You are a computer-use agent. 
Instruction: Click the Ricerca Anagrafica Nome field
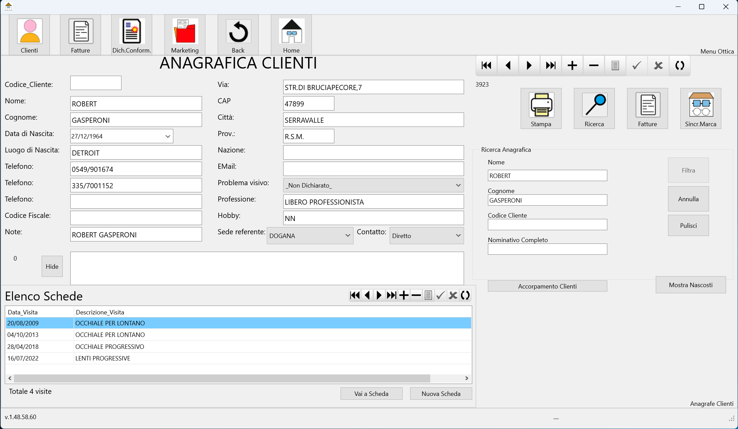[x=548, y=175]
